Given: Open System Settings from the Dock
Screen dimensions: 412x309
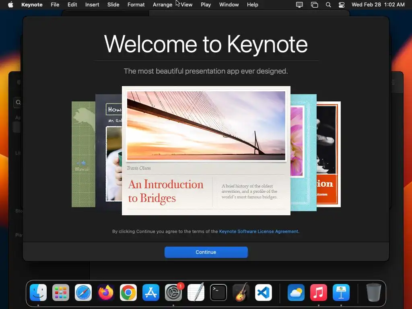Looking at the screenshot, I should pyautogui.click(x=173, y=293).
